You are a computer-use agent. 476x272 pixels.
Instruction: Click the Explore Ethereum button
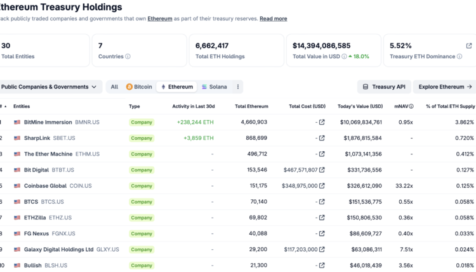pyautogui.click(x=444, y=87)
